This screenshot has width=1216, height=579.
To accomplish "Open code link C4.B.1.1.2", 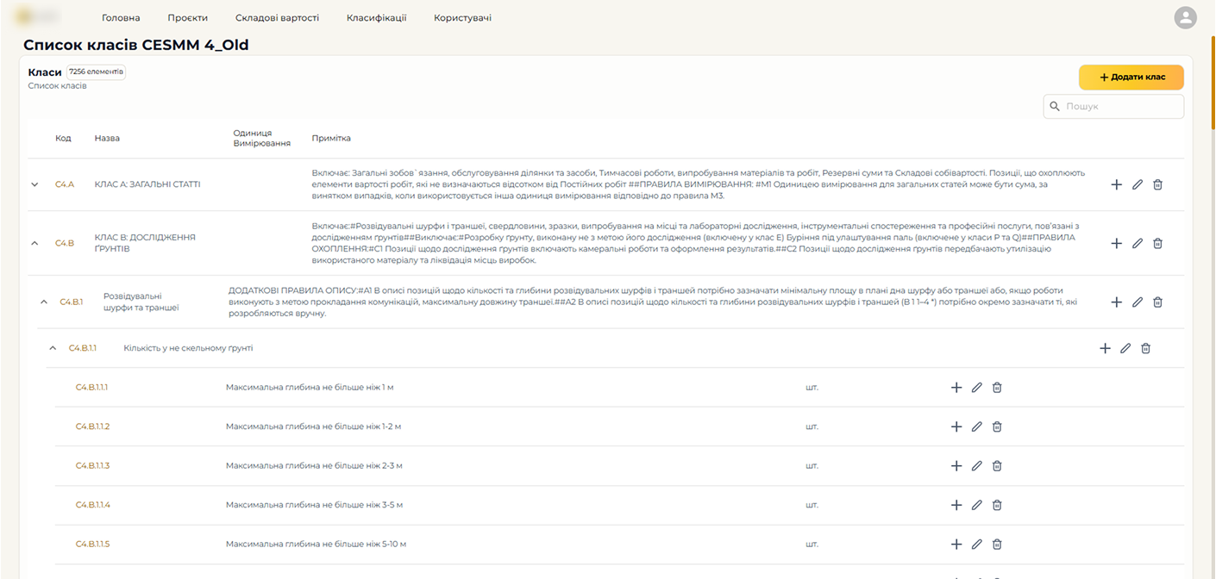I will click(93, 426).
